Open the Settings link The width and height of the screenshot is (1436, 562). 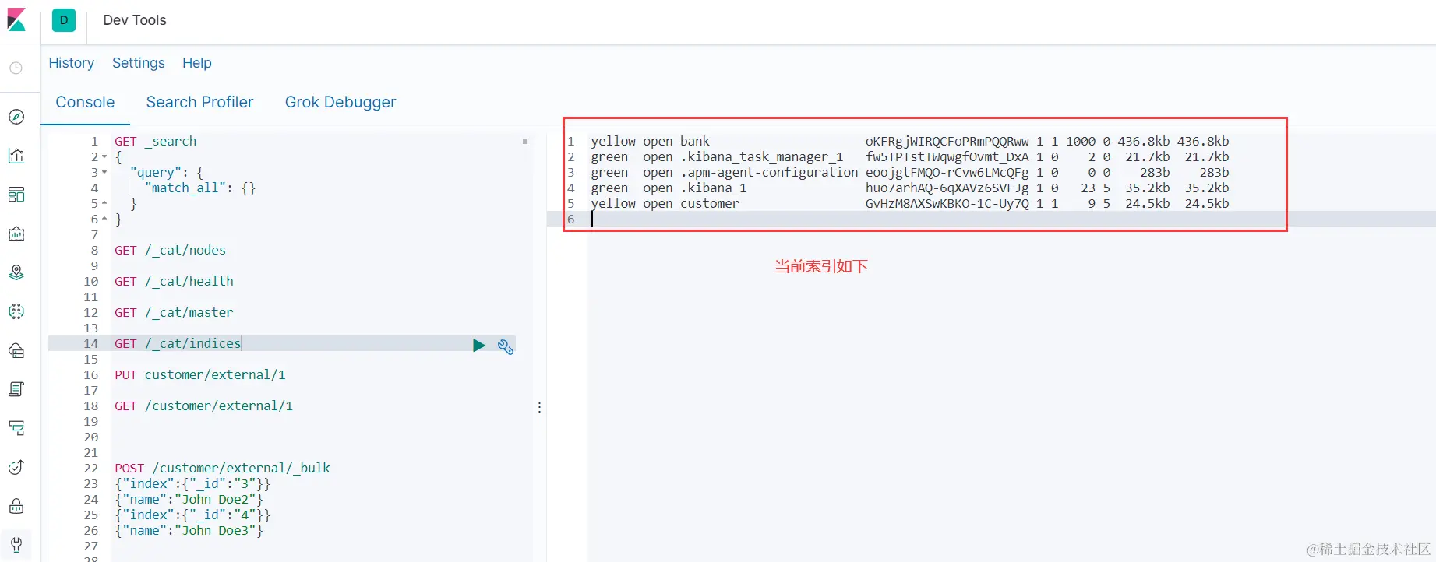(139, 63)
